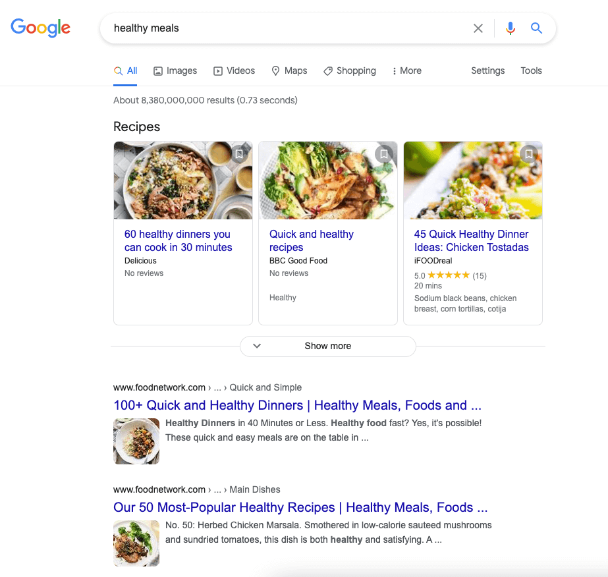Open the More search options menu
608x577 pixels.
pos(406,71)
